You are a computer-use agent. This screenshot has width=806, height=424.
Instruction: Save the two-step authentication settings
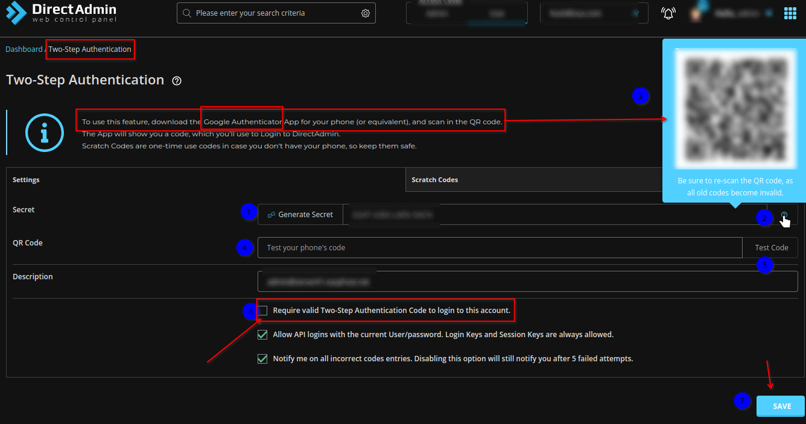(781, 406)
